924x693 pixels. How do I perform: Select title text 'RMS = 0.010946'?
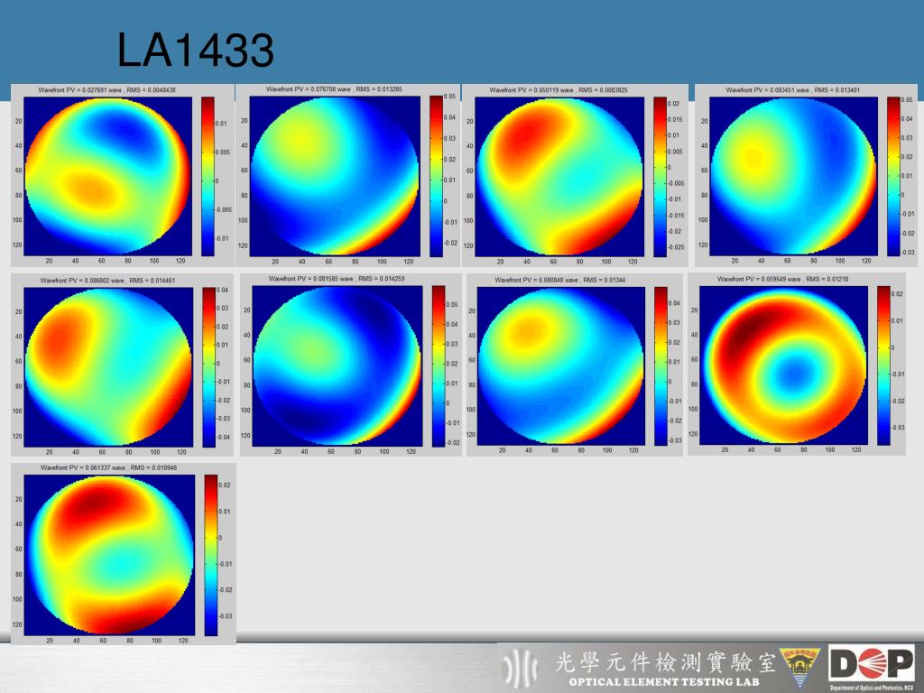tap(153, 467)
